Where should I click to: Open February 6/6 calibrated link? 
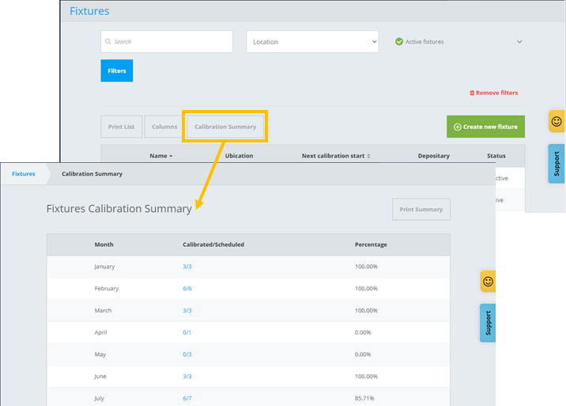(x=187, y=289)
